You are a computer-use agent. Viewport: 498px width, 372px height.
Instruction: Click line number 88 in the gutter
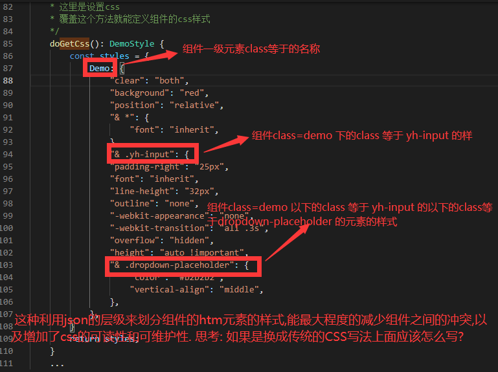tap(8, 81)
